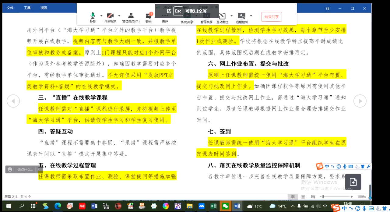
Task: Open the network icon in system tray
Action: click(x=313, y=206)
